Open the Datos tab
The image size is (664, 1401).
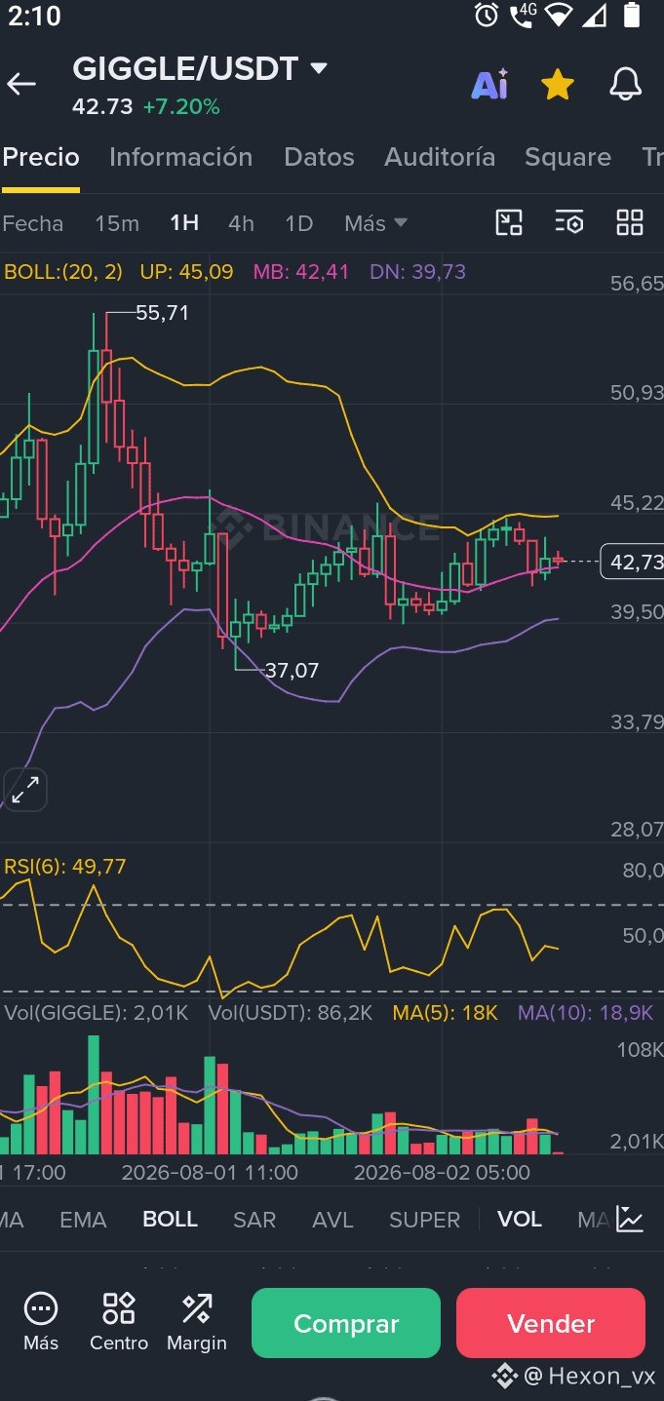click(319, 157)
